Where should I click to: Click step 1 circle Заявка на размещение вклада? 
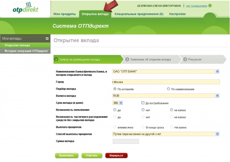click(x=56, y=59)
